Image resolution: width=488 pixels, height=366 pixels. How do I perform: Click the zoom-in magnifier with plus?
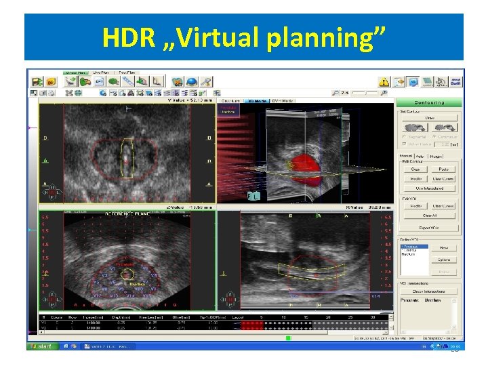[x=384, y=93]
